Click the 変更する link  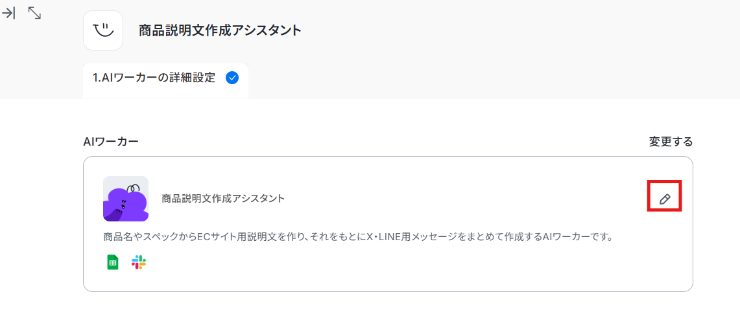click(671, 142)
